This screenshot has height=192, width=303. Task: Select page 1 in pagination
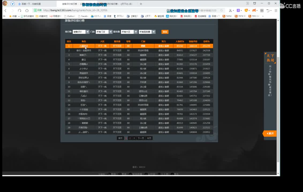pos(126,138)
